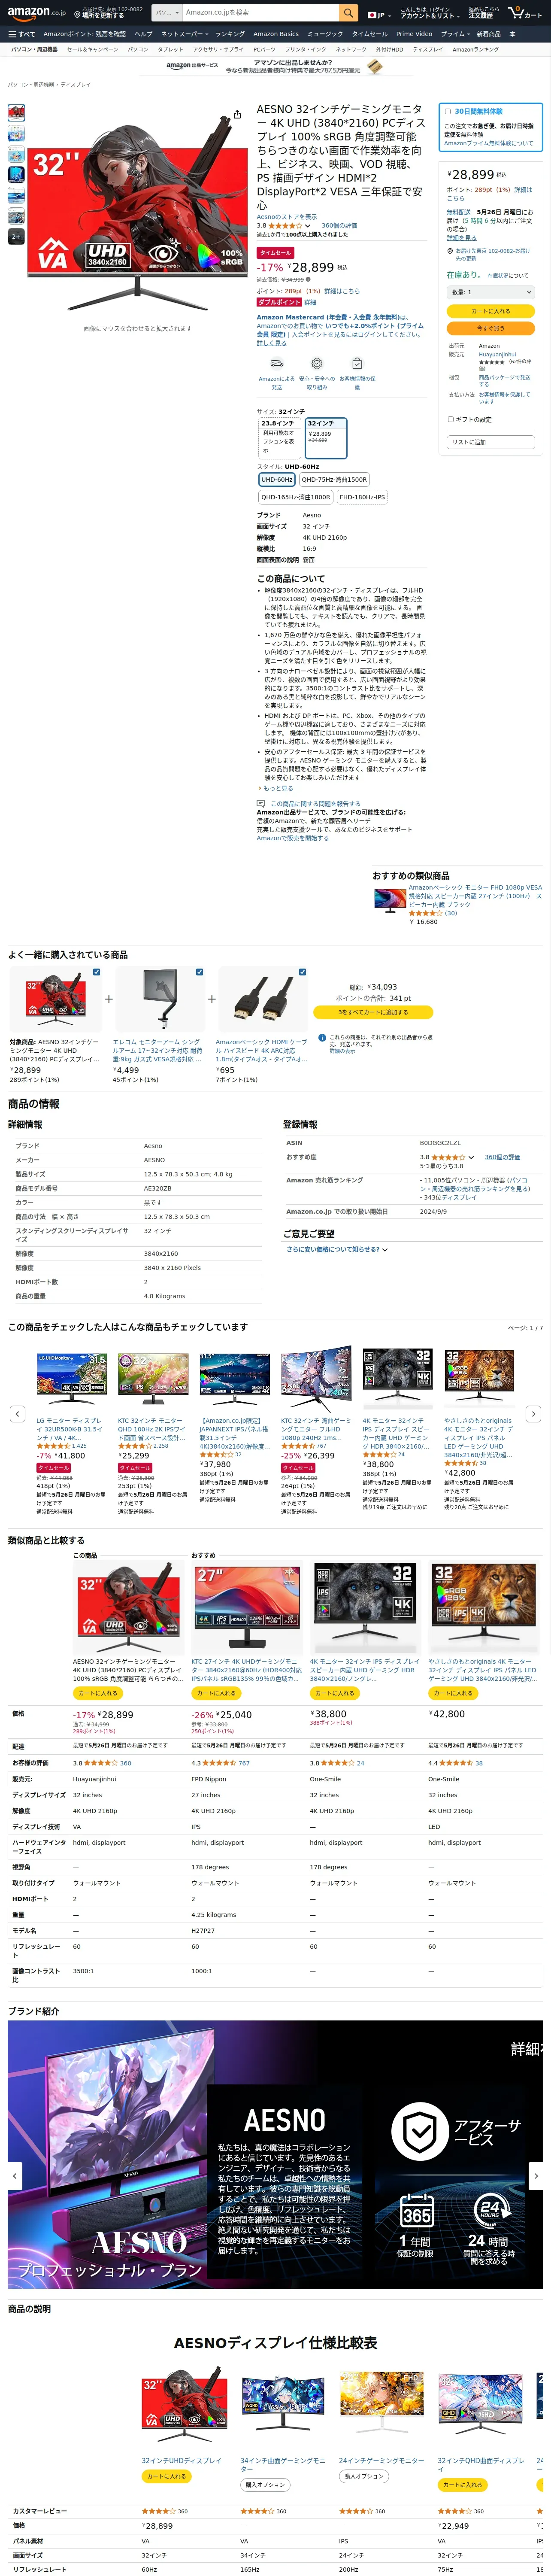Click the orange search magnifier button
The height and width of the screenshot is (2576, 551).
point(348,13)
